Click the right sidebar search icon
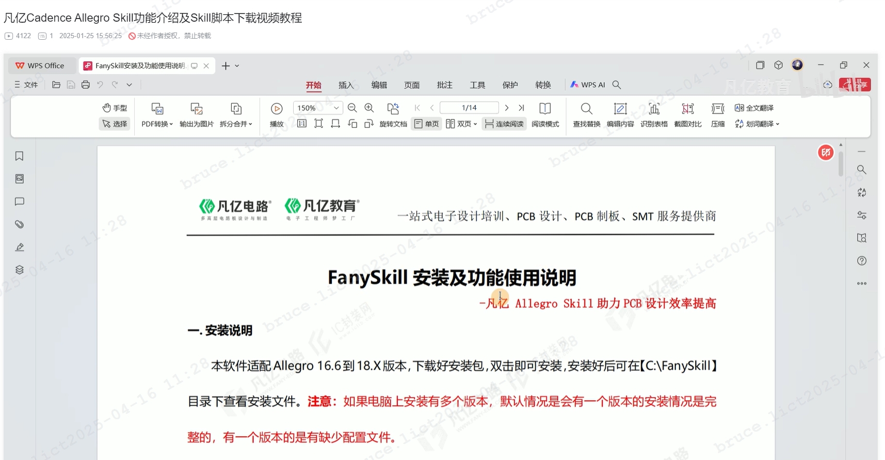 coord(861,170)
